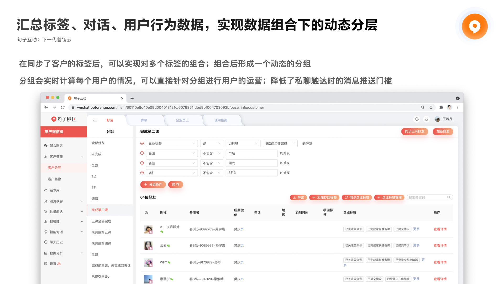The image size is (504, 284).
Task: Open a new browser tab with plus
Action: [132, 98]
